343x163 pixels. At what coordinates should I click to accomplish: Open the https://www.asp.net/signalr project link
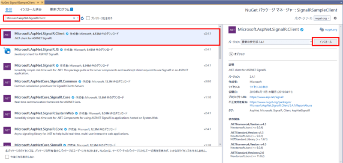(x=267, y=97)
